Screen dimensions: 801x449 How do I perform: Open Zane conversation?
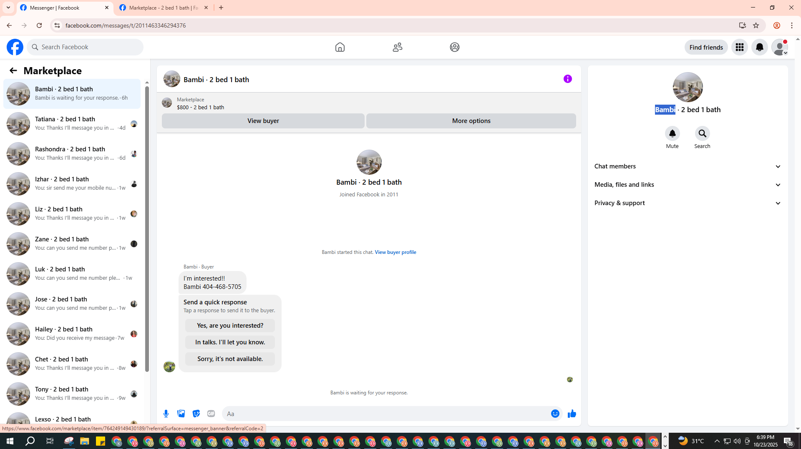pyautogui.click(x=72, y=243)
